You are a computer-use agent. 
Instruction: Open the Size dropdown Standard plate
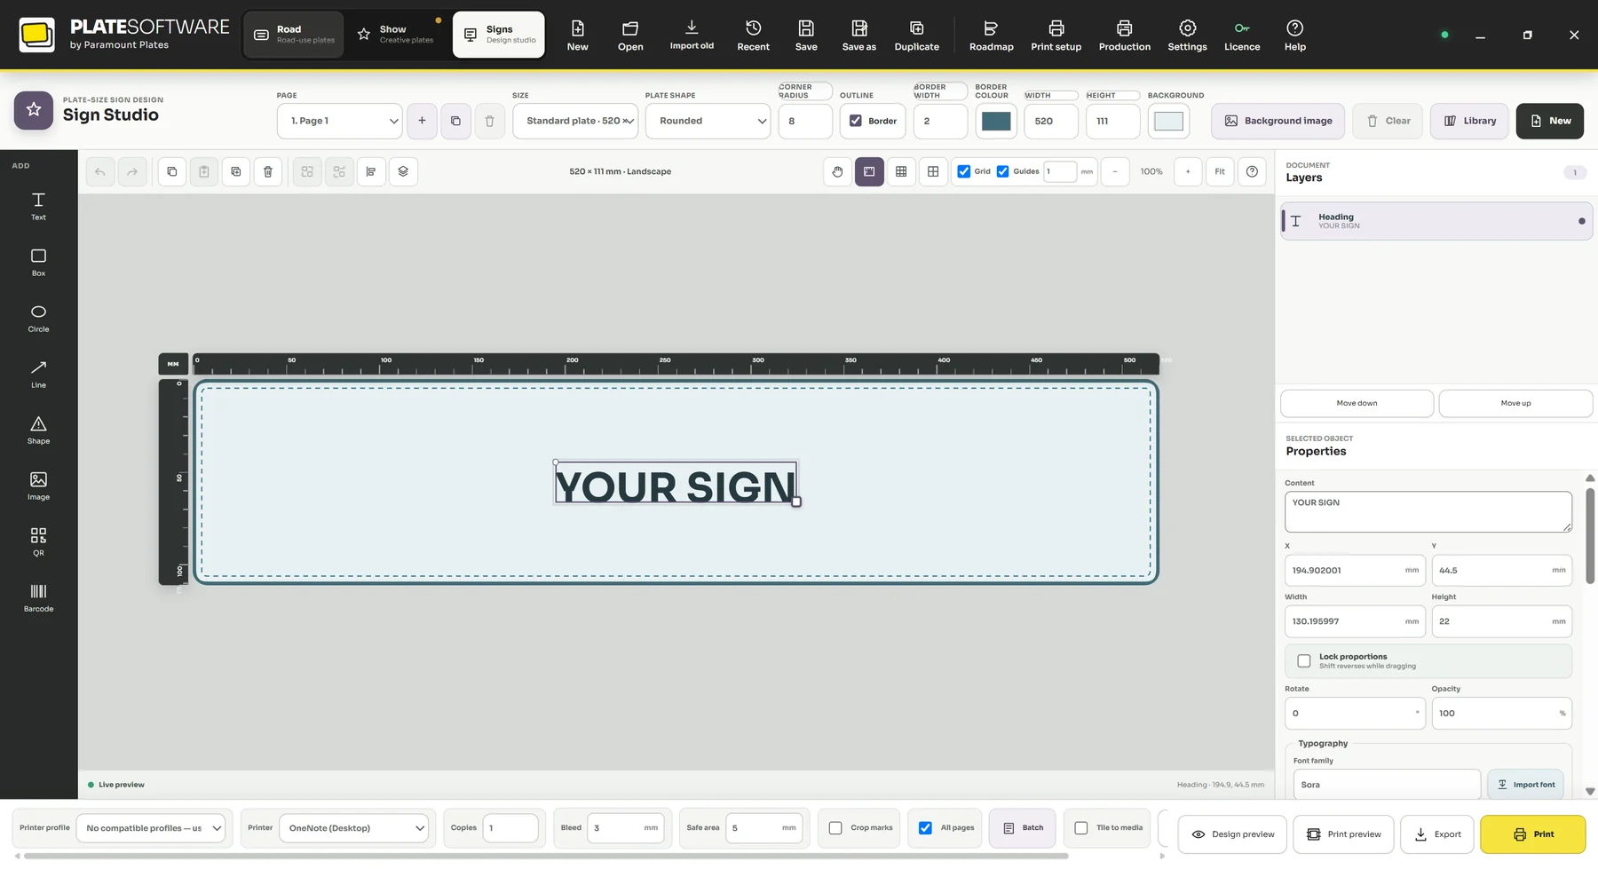point(575,121)
